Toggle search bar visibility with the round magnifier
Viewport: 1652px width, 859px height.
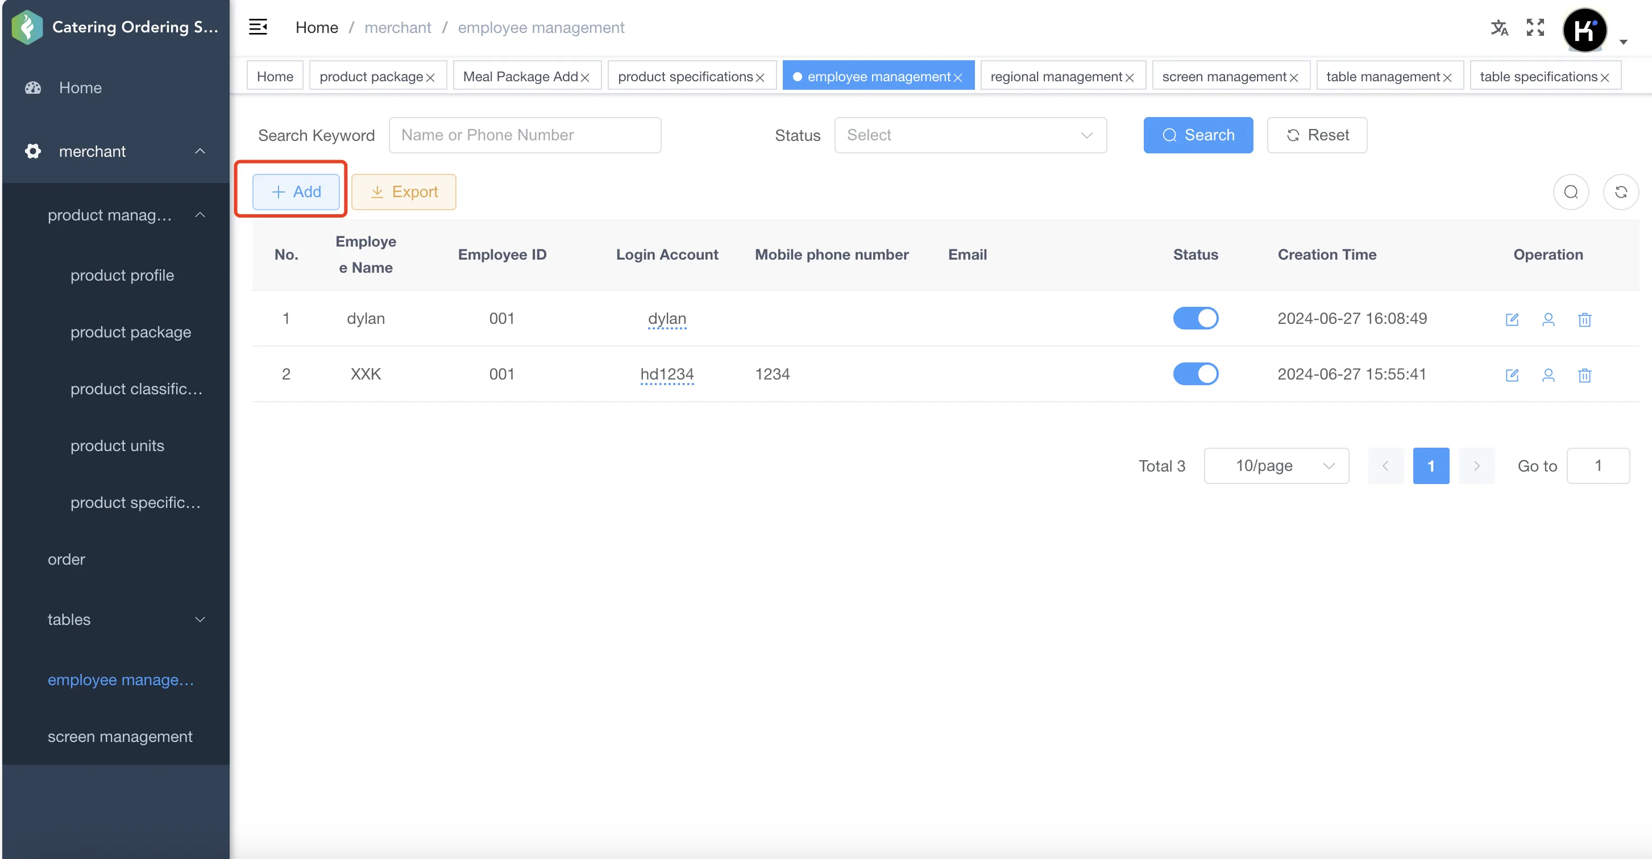point(1571,191)
